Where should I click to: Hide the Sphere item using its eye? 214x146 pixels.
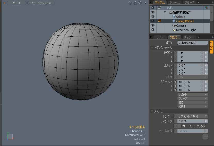point(153,17)
